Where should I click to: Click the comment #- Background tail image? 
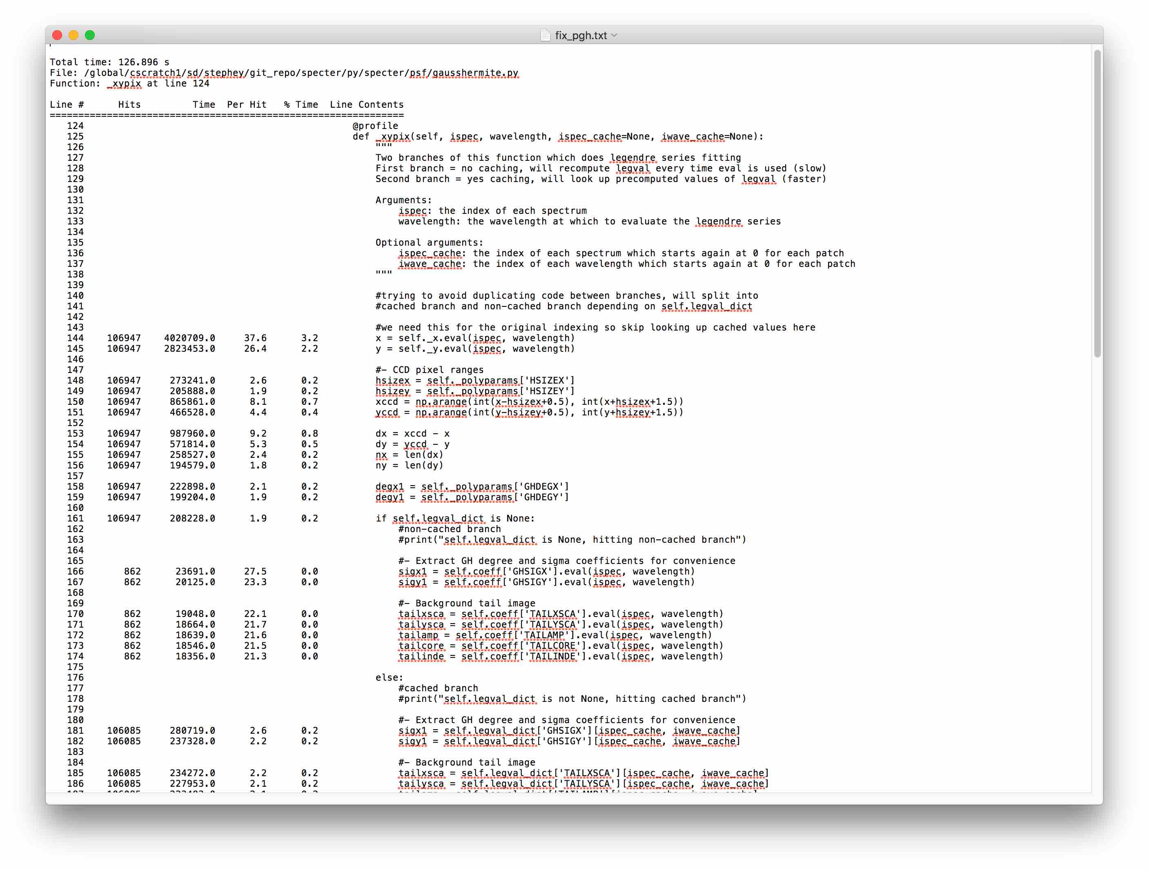point(467,603)
